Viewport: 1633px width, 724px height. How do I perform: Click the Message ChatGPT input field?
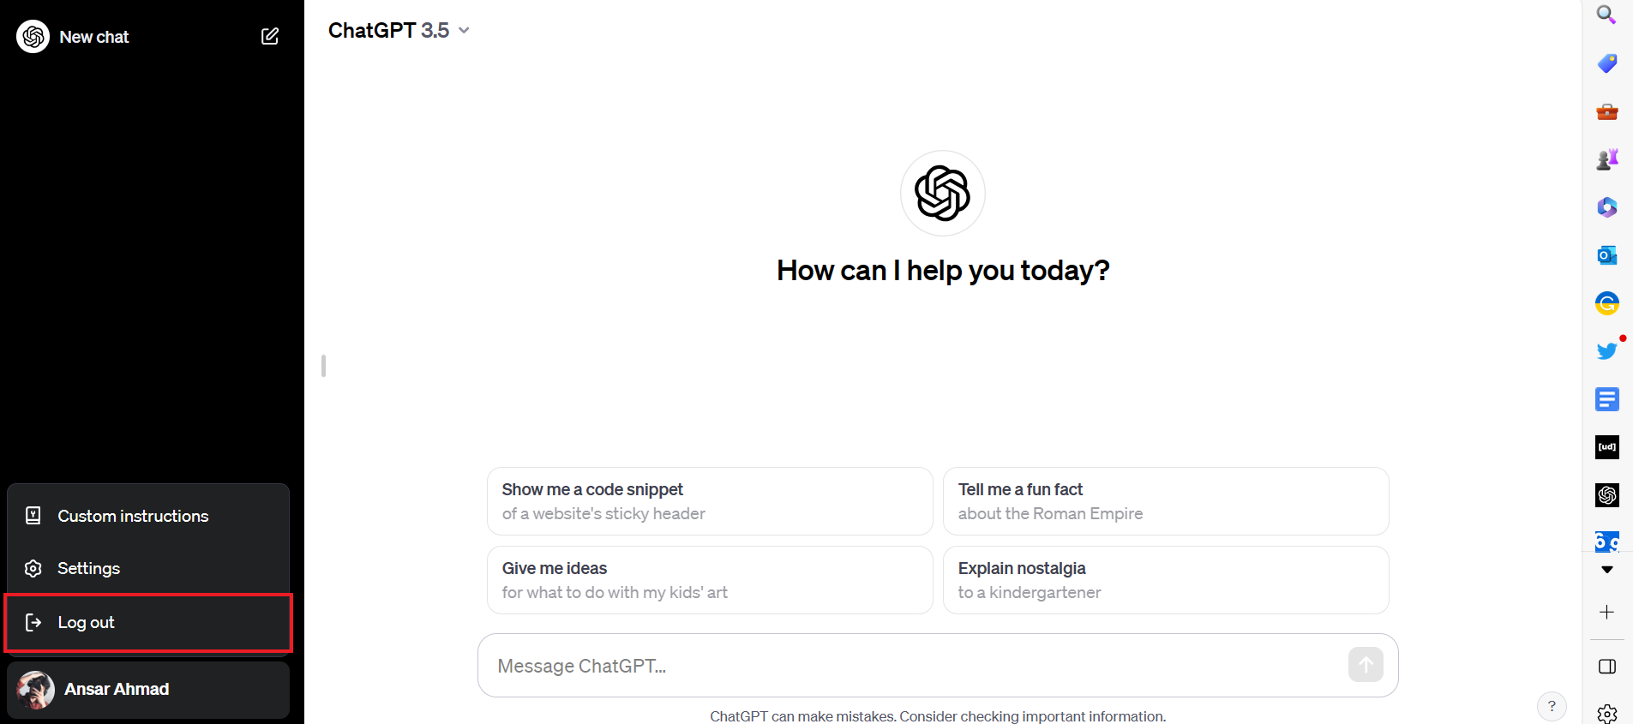[857, 665]
